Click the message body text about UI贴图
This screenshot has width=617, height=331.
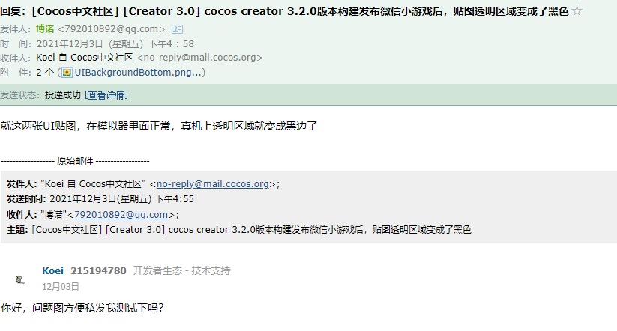point(159,126)
